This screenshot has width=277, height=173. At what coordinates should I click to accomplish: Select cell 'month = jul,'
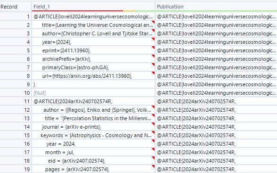coord(93,152)
